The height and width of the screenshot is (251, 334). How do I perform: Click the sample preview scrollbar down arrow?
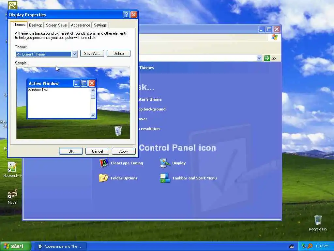[93, 115]
